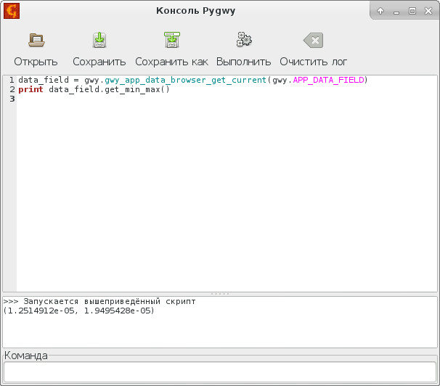The image size is (440, 386).
Task: Click the log line Запускается вышеприведённый скрипт
Action: click(x=110, y=302)
